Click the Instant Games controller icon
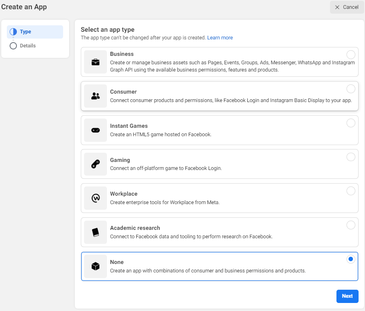Viewport: 365px width, 311px height. [95, 130]
